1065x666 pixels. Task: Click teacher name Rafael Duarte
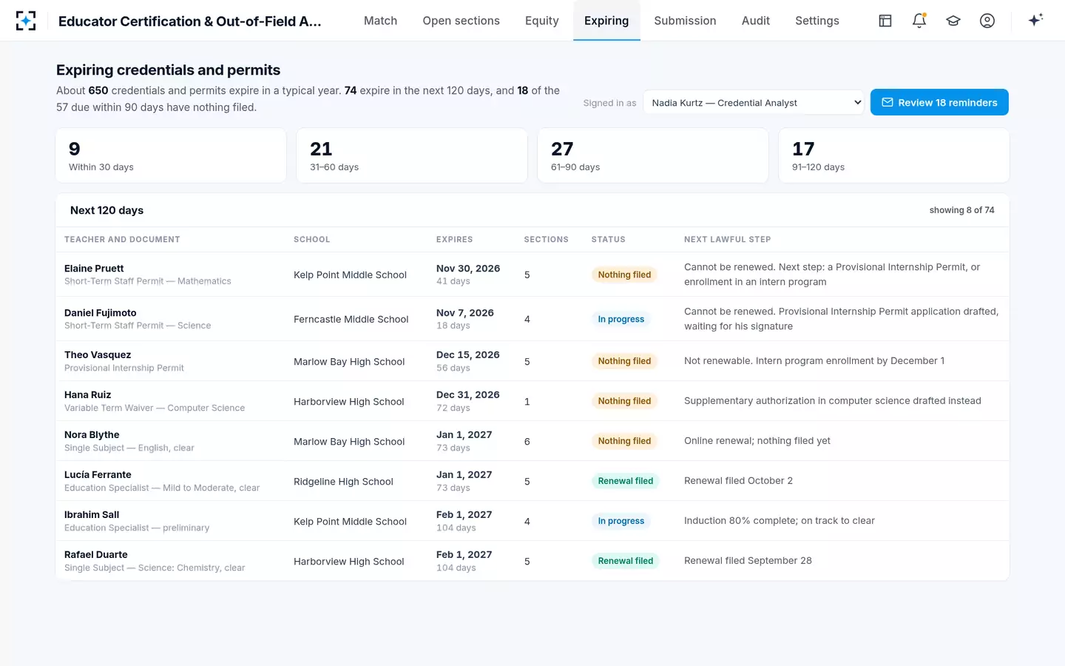pyautogui.click(x=96, y=555)
